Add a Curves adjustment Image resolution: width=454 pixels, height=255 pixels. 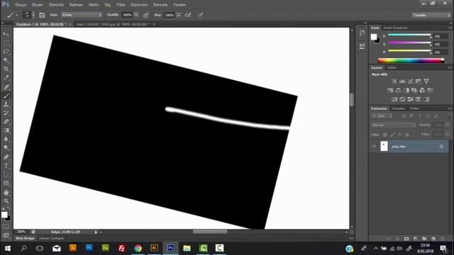[x=410, y=81]
